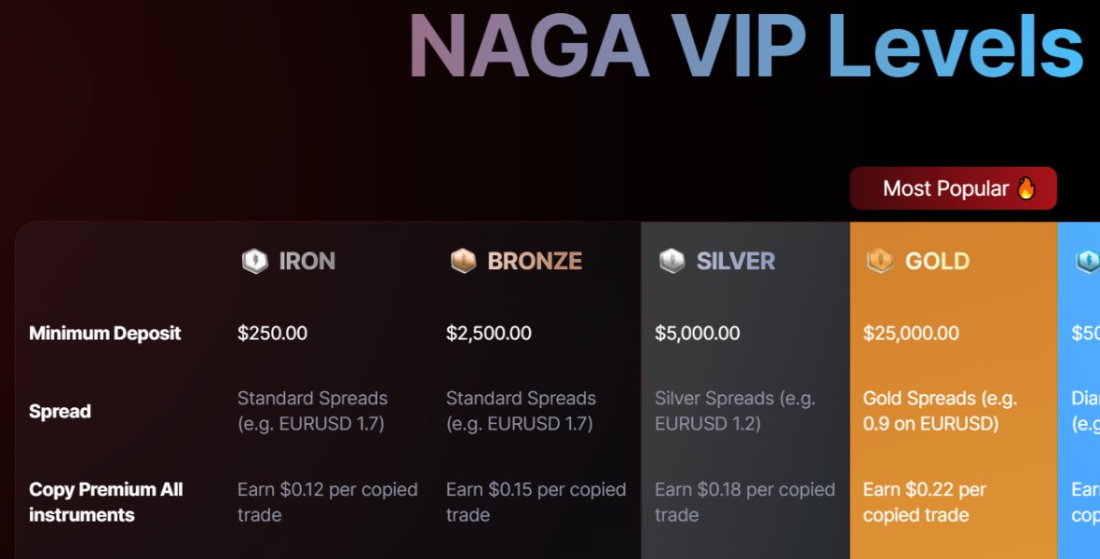Click the $250.00 Iron deposit amount
Image resolution: width=1100 pixels, height=559 pixels.
272,334
